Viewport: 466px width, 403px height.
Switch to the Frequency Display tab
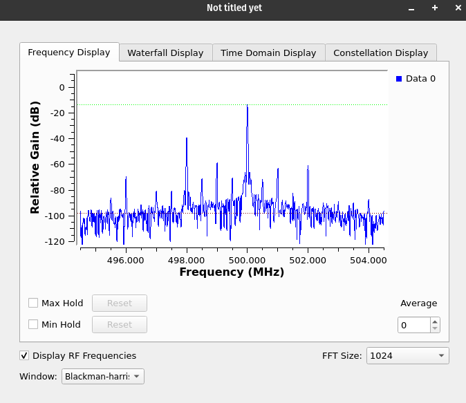point(69,53)
